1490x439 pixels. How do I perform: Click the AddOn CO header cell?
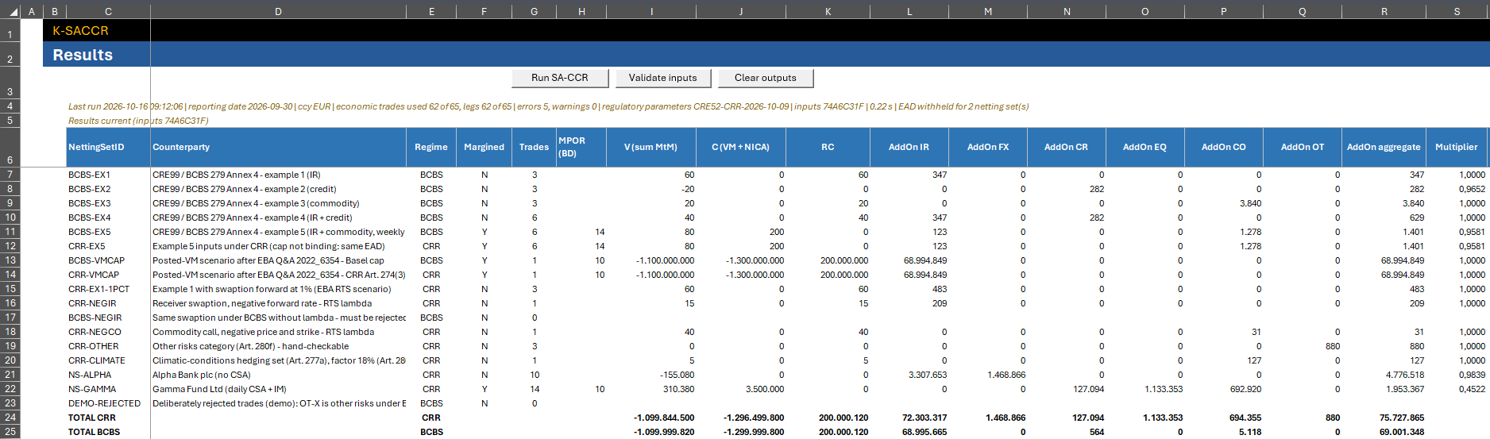pos(1224,147)
